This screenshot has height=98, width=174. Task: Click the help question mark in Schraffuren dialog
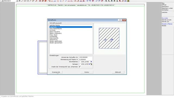point(120,20)
